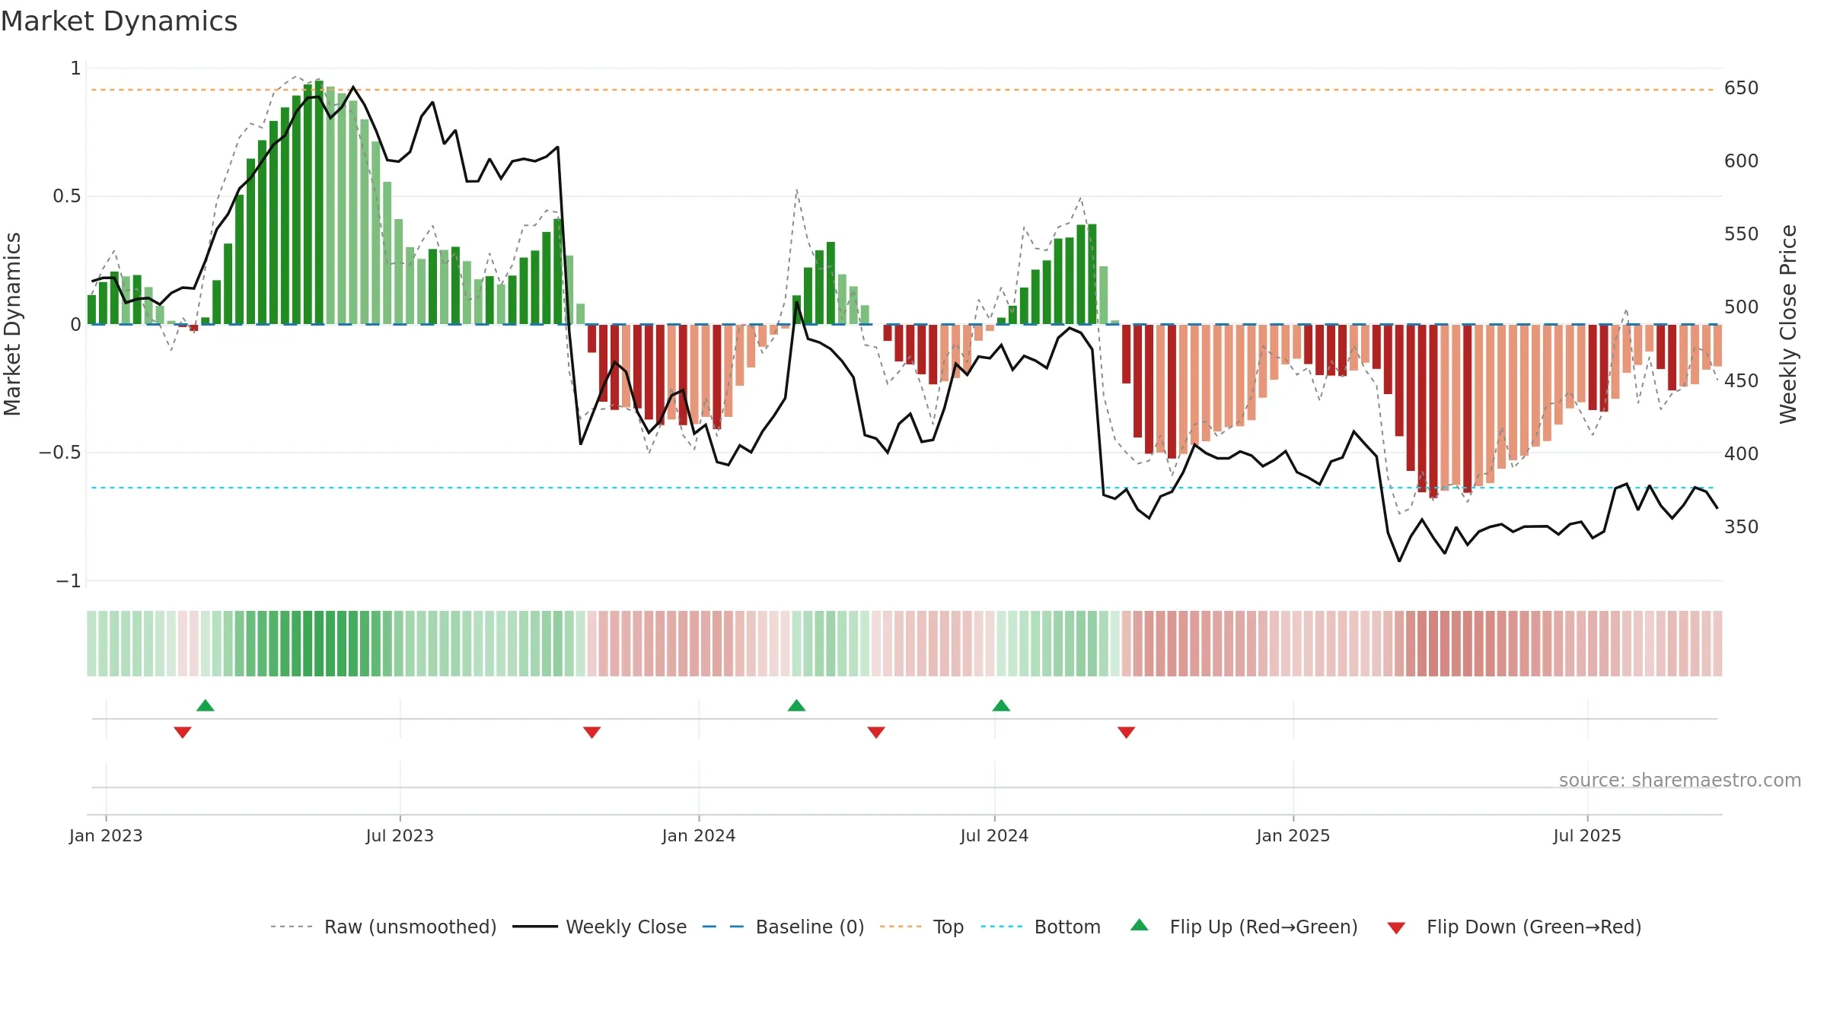This screenshot has height=1027, width=1827.
Task: Select the green flip-up marker at Jul 2024
Action: (x=1001, y=705)
